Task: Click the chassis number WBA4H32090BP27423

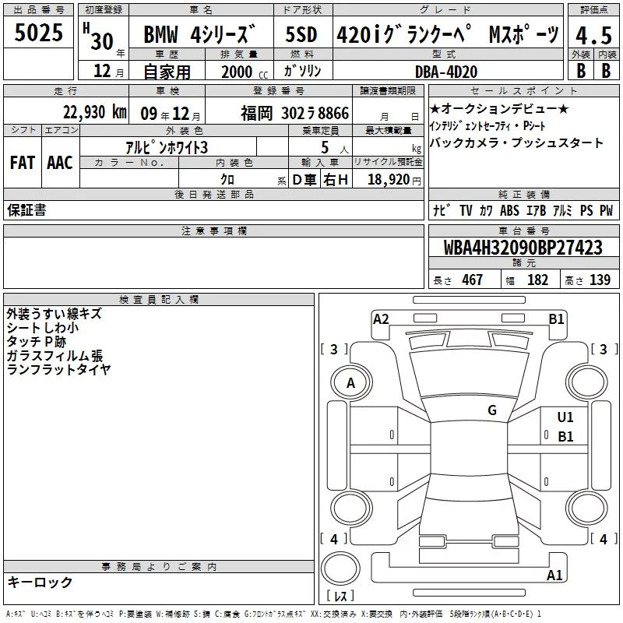Action: [x=523, y=248]
